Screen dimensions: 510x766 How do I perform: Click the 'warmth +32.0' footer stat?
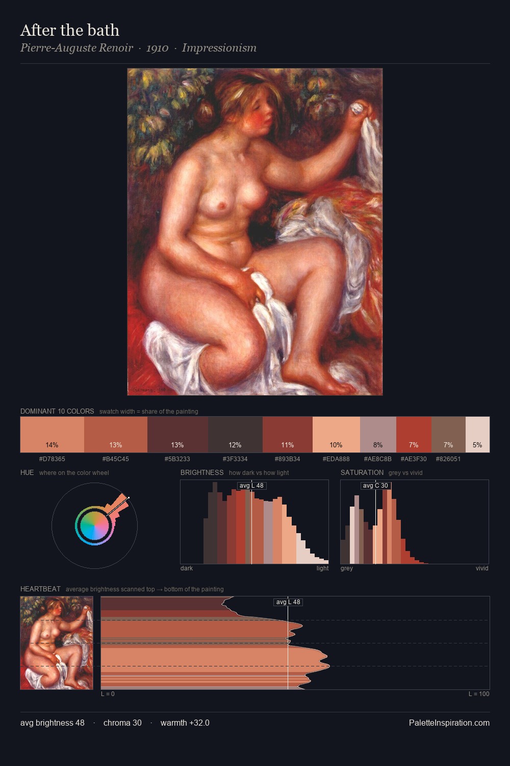pyautogui.click(x=185, y=723)
